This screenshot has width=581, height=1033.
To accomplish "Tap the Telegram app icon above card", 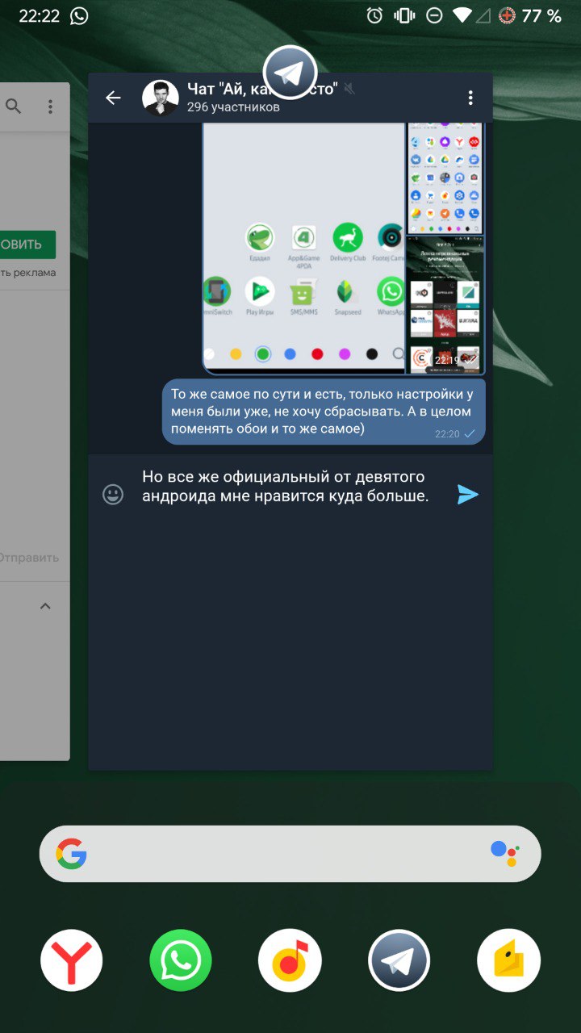I will pyautogui.click(x=290, y=72).
